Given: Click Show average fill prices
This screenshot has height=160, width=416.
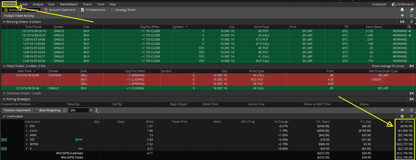Looking at the screenshot, I should click(x=388, y=66).
